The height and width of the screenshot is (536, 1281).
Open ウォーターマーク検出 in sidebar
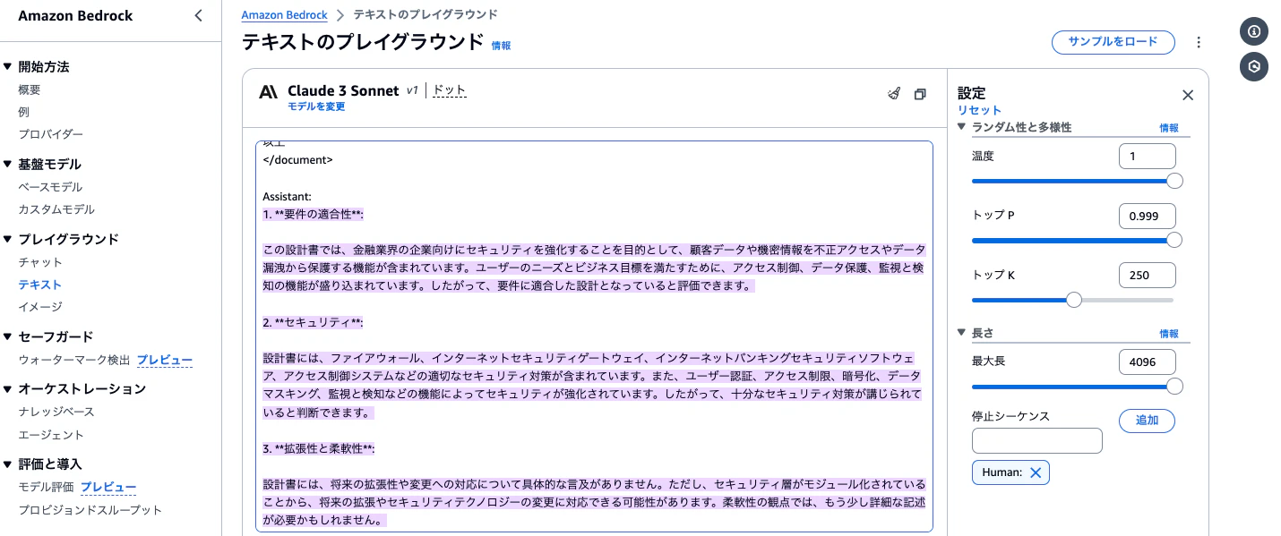click(x=74, y=360)
